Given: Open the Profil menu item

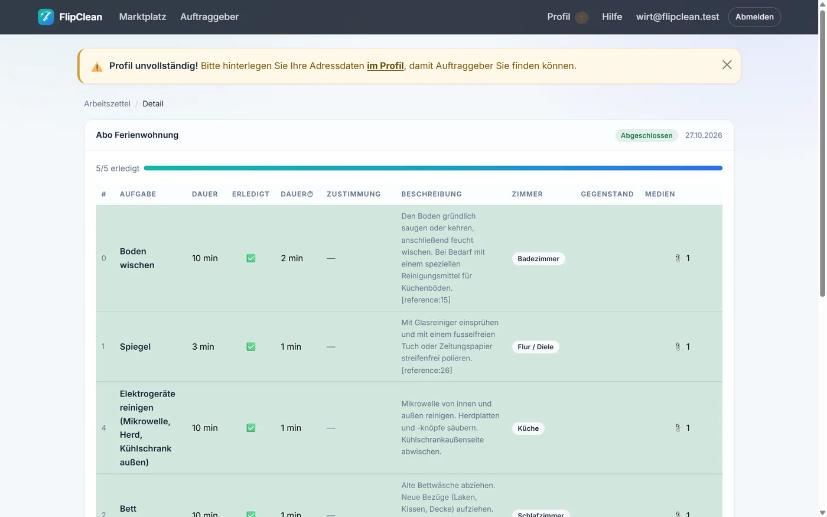Looking at the screenshot, I should (x=558, y=17).
